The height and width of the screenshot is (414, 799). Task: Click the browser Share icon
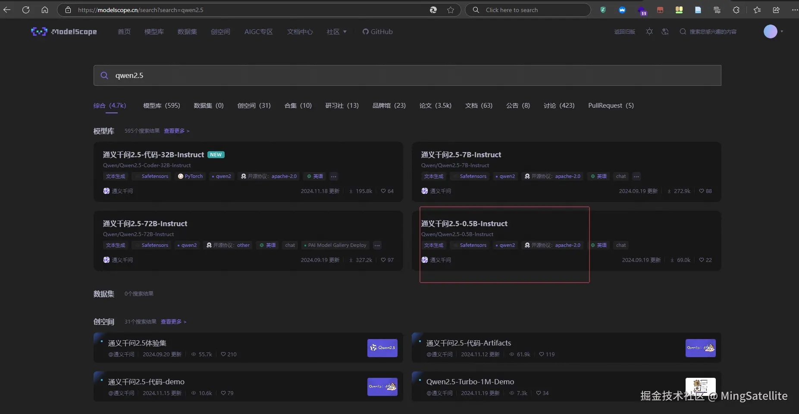(x=776, y=10)
